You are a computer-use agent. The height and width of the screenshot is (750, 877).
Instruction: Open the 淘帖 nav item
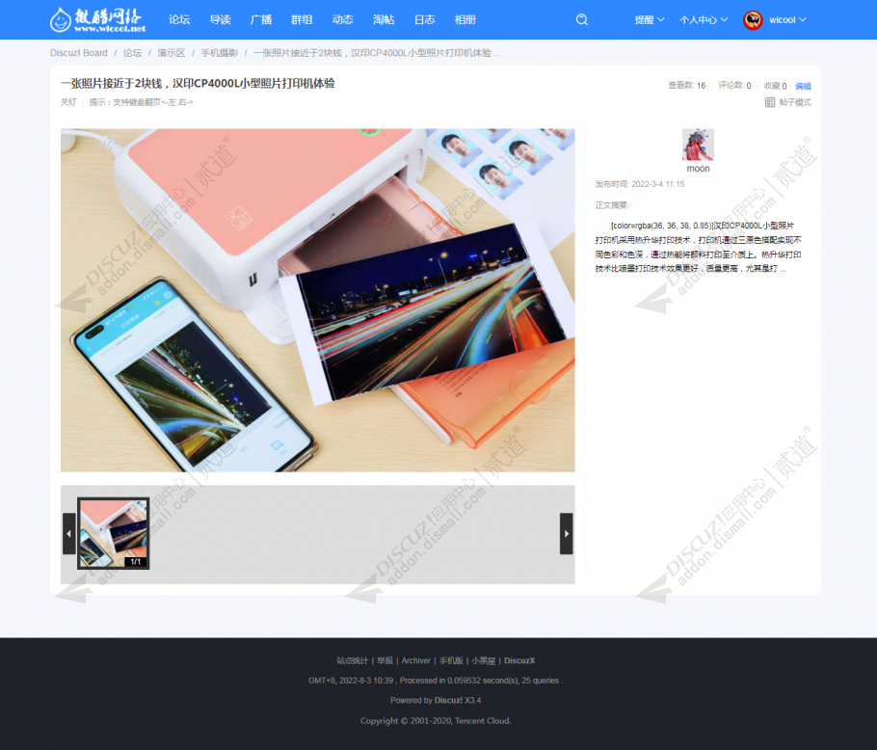(384, 19)
